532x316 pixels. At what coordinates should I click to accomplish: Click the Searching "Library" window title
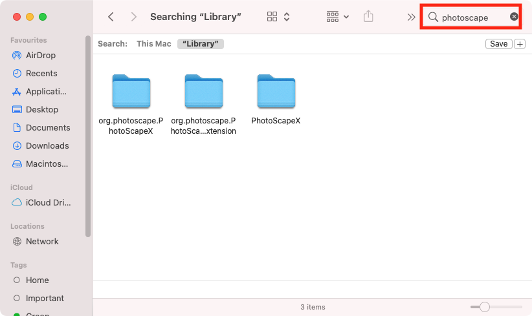point(195,17)
